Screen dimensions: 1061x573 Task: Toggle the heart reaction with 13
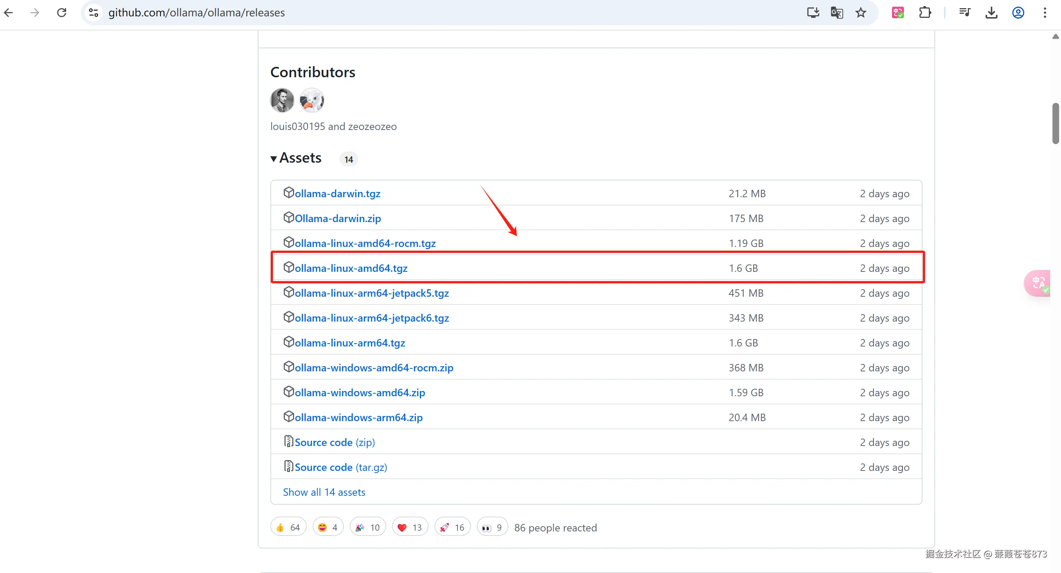coord(410,527)
